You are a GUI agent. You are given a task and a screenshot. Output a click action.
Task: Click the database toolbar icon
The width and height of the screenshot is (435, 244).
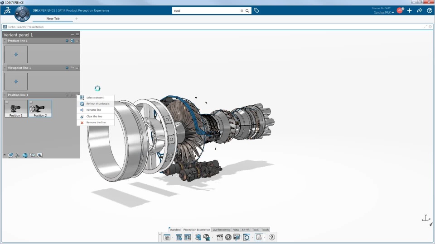tap(259, 237)
